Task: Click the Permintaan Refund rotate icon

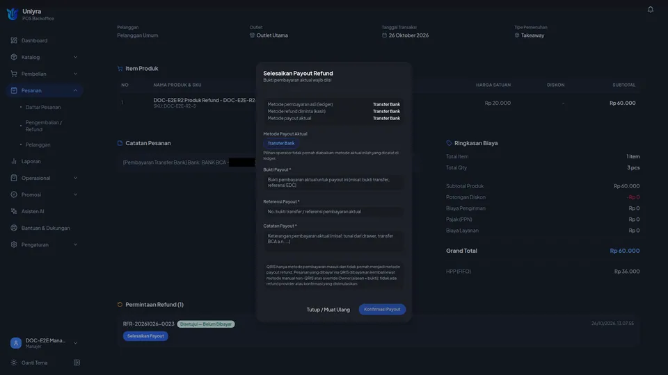Action: pyautogui.click(x=120, y=304)
